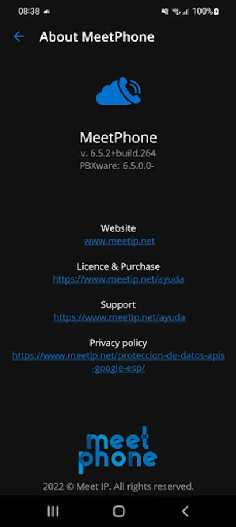
Task: Tap the muted sound status icon
Action: [165, 11]
